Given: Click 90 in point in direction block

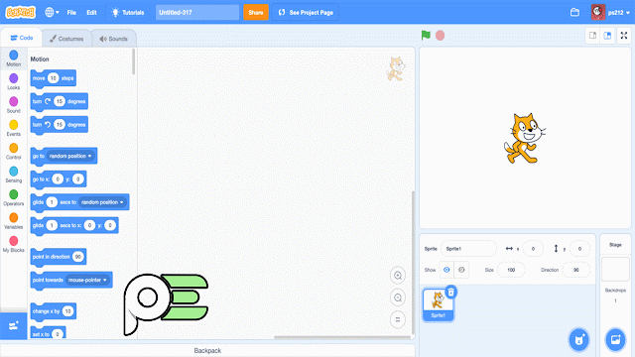Looking at the screenshot, I should click(77, 257).
